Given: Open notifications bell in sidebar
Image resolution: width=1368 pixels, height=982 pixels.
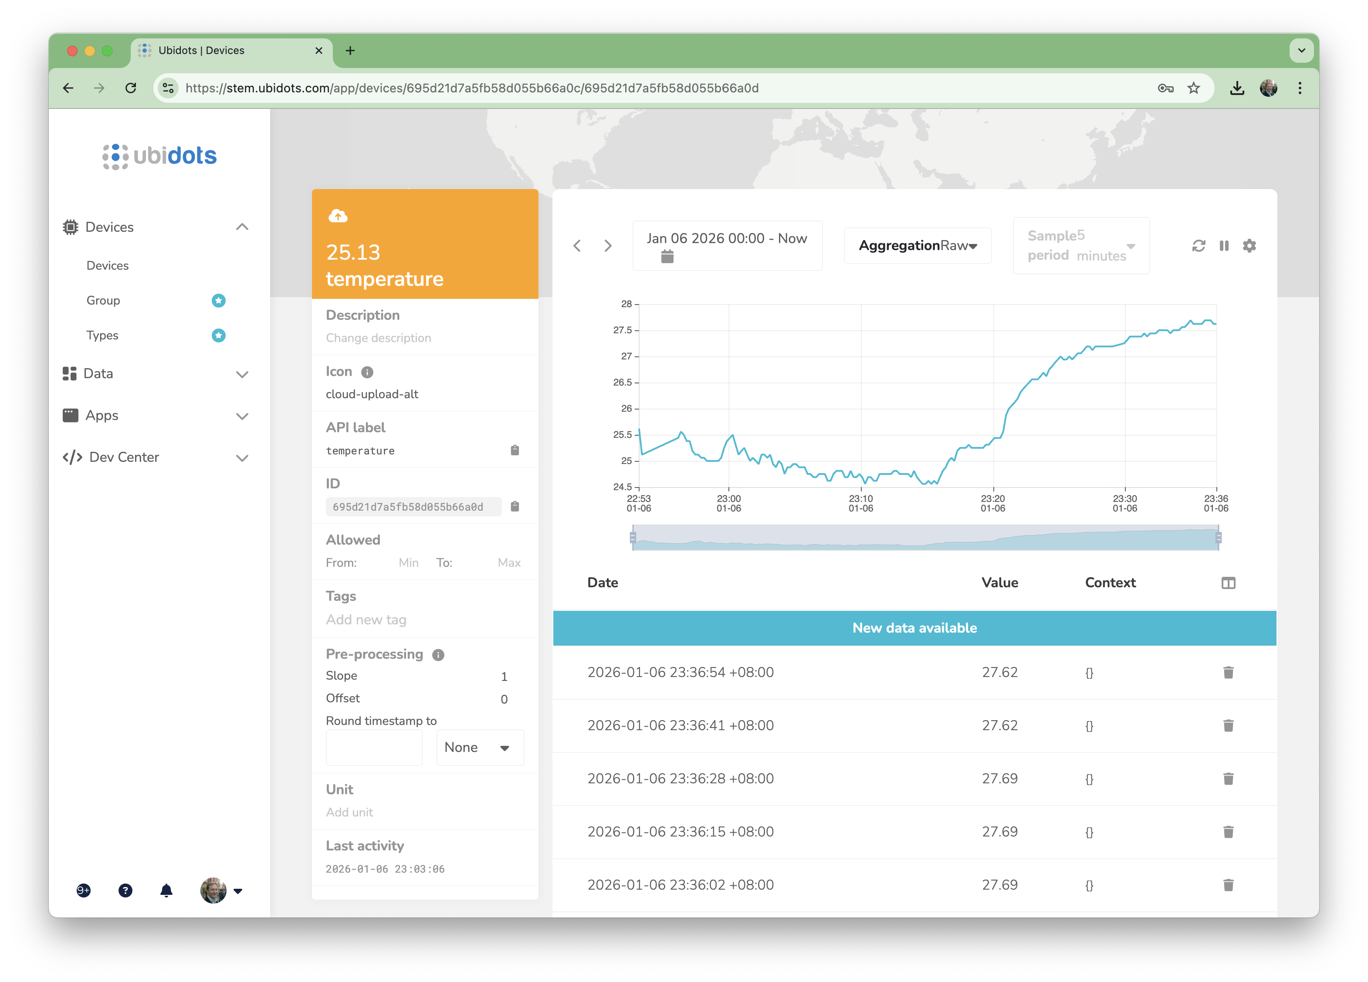Looking at the screenshot, I should click(166, 891).
